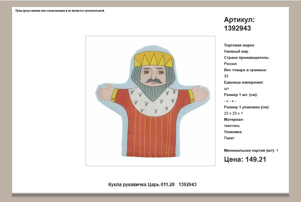Select the brand name Наивный мир
The image size is (301, 202).
coord(236,51)
